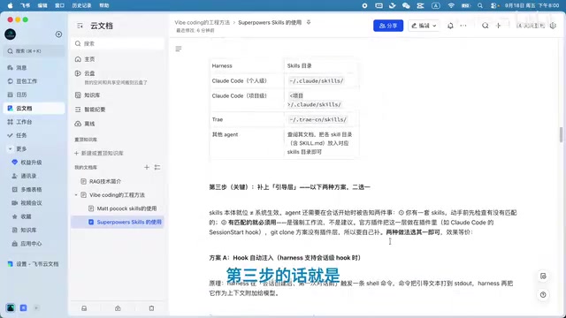Select Superpowers Skills 的使用 document

[x=118, y=222]
